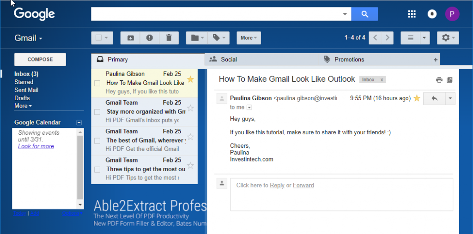
Task: Add a new inbox tab with plus
Action: [435, 60]
